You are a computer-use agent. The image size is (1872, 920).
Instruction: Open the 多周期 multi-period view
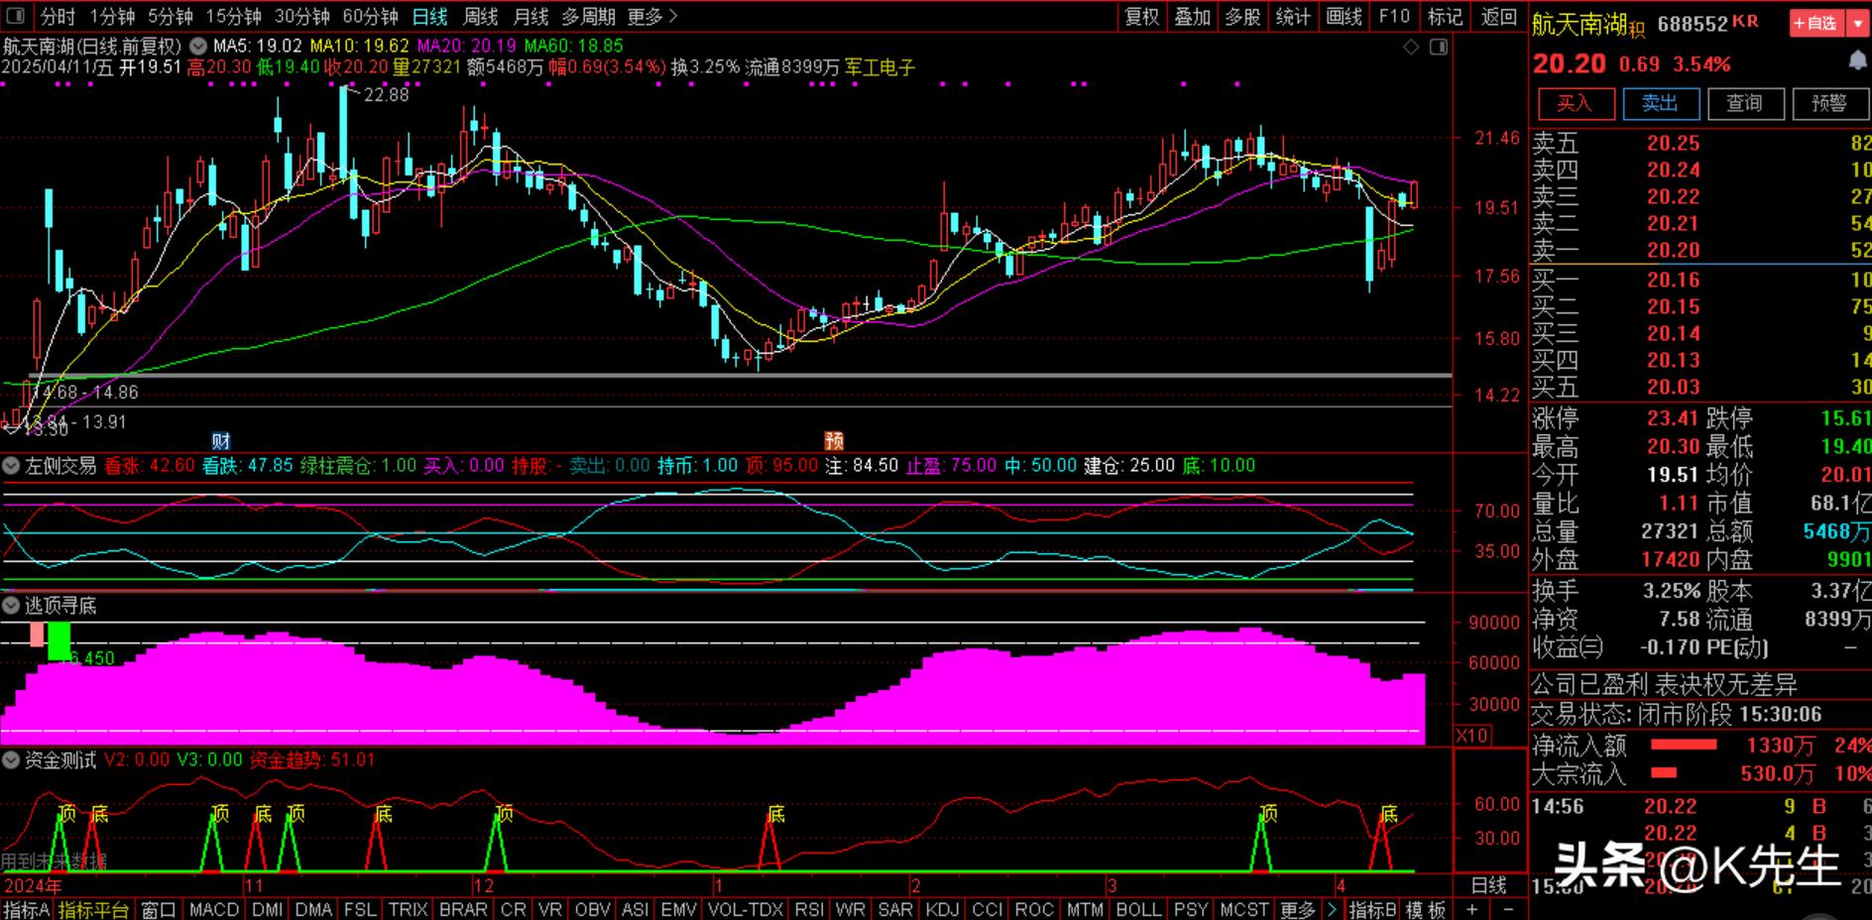(x=589, y=17)
